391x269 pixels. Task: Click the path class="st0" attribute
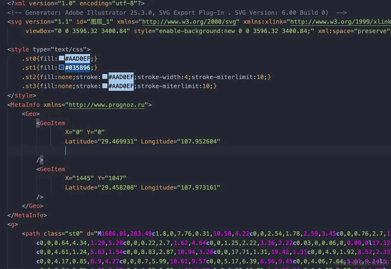click(63, 234)
